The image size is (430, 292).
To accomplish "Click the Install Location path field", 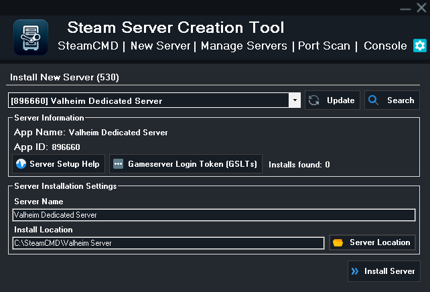I will pyautogui.click(x=168, y=243).
